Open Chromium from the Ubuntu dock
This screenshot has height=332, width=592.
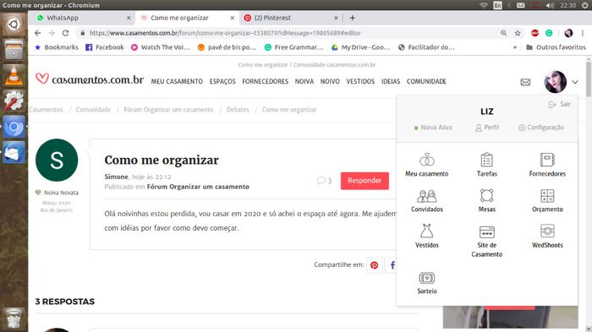(x=14, y=127)
